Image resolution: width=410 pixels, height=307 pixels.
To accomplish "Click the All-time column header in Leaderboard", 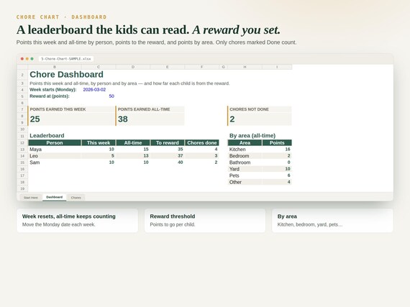I will [x=133, y=142].
